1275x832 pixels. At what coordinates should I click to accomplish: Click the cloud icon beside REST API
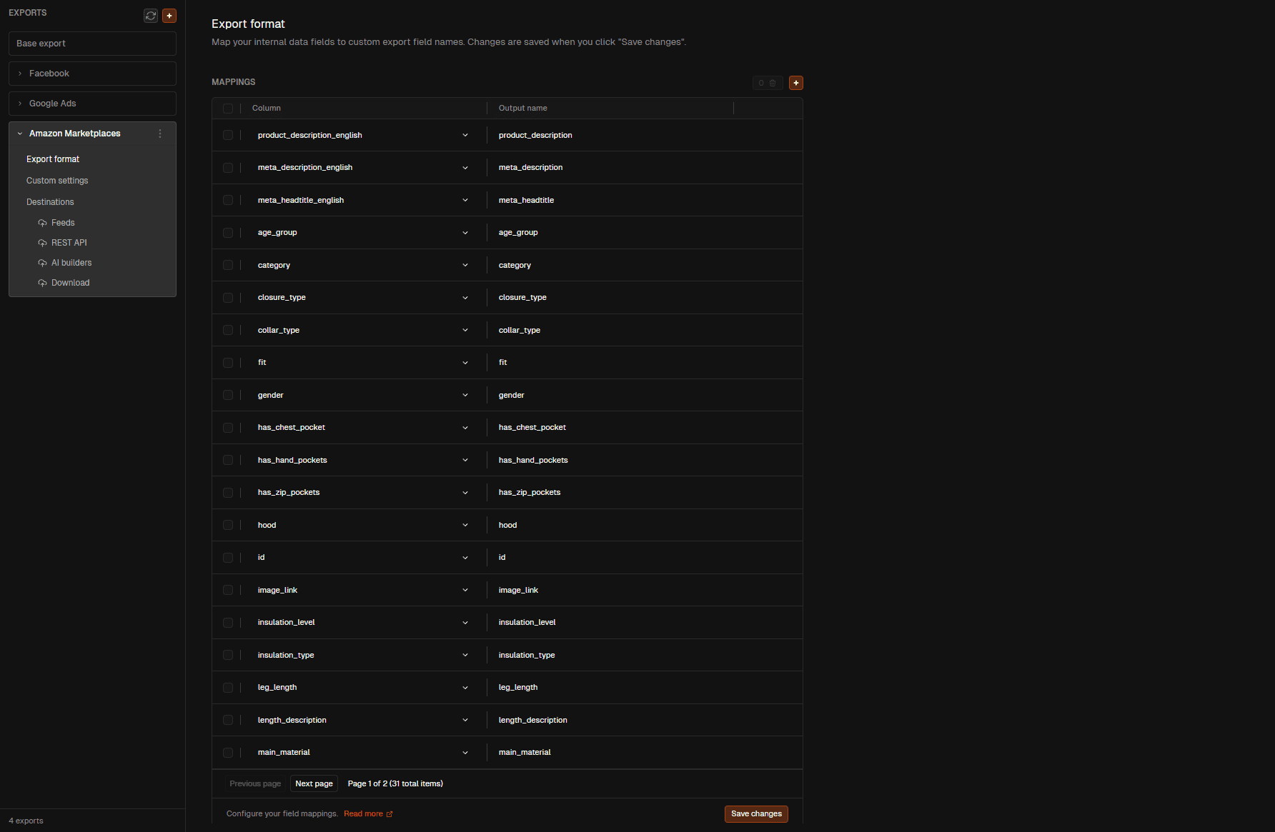42,243
